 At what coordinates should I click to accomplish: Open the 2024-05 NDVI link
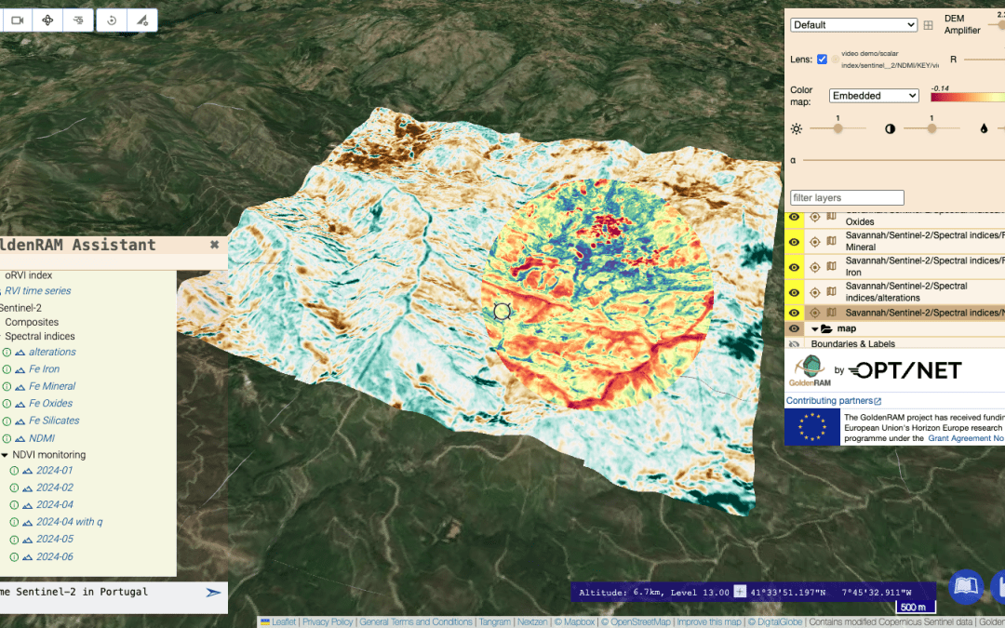click(x=55, y=540)
